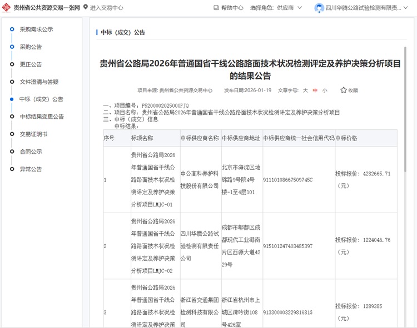Click the 中标供应商统一社会信用代码 column header
The width and height of the screenshot is (417, 328).
pyautogui.click(x=299, y=138)
